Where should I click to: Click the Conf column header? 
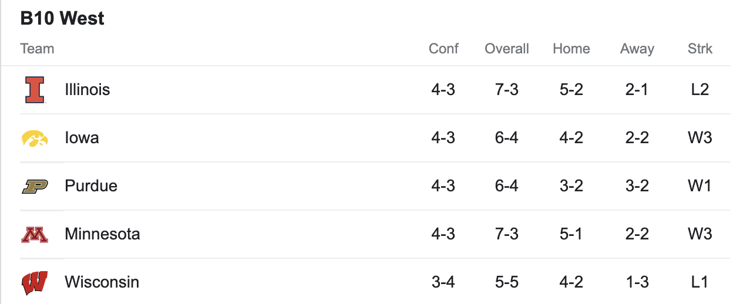tap(443, 49)
